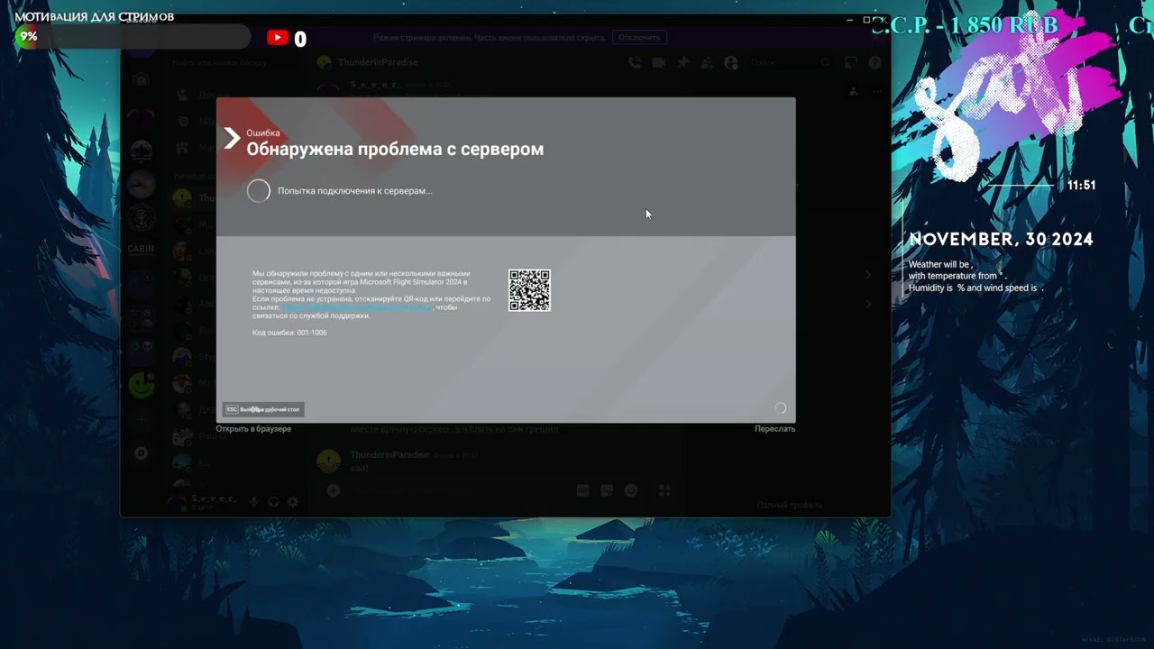Open pinned messages in Discord header

point(682,63)
